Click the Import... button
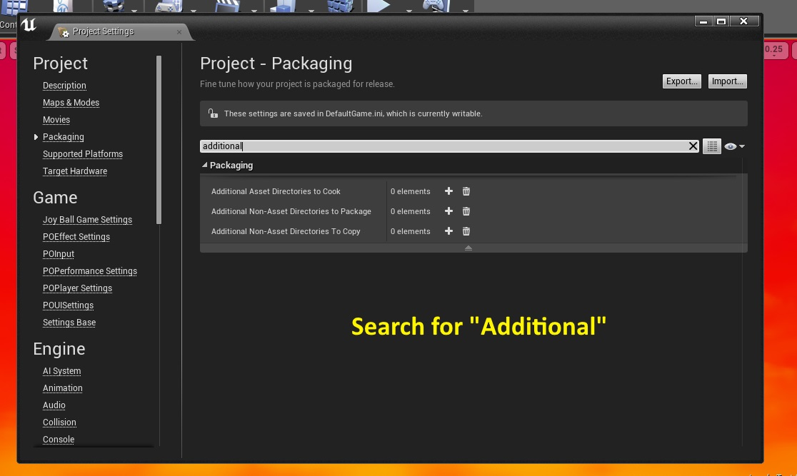This screenshot has height=476, width=797. [727, 81]
